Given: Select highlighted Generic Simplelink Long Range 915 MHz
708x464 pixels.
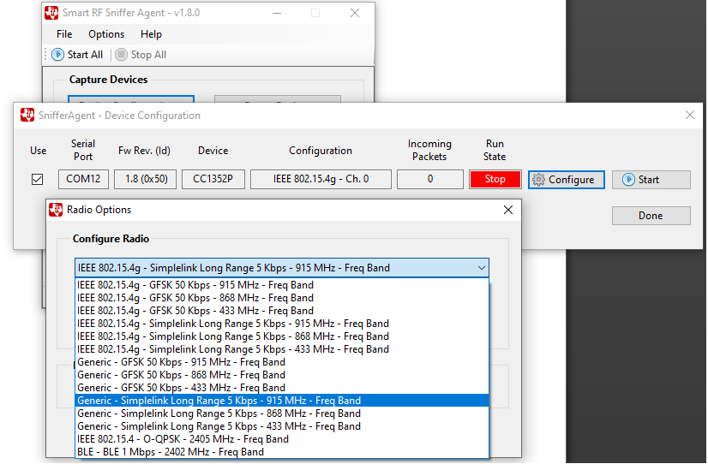Looking at the screenshot, I should click(x=282, y=401).
